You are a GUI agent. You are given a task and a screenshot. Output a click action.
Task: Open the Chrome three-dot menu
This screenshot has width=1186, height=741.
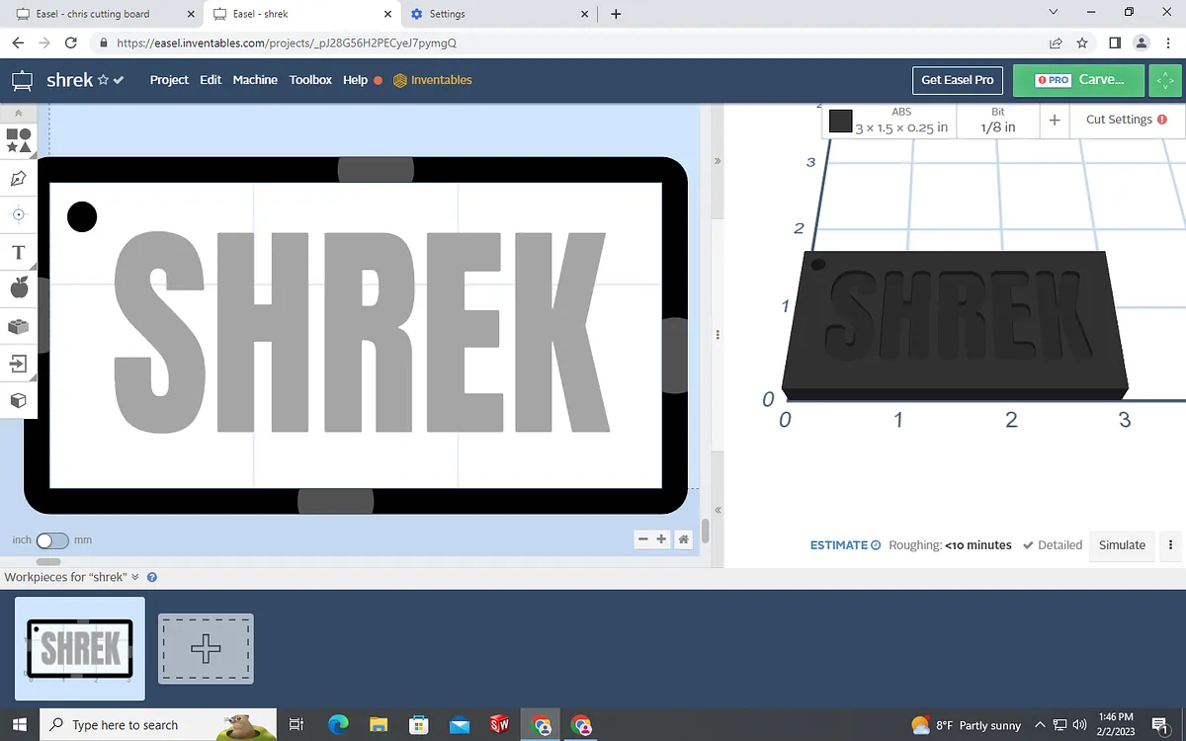click(1169, 42)
